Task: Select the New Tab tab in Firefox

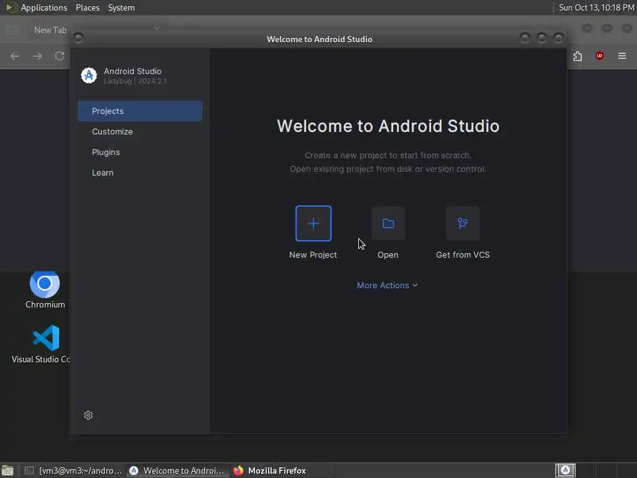Action: [x=50, y=30]
